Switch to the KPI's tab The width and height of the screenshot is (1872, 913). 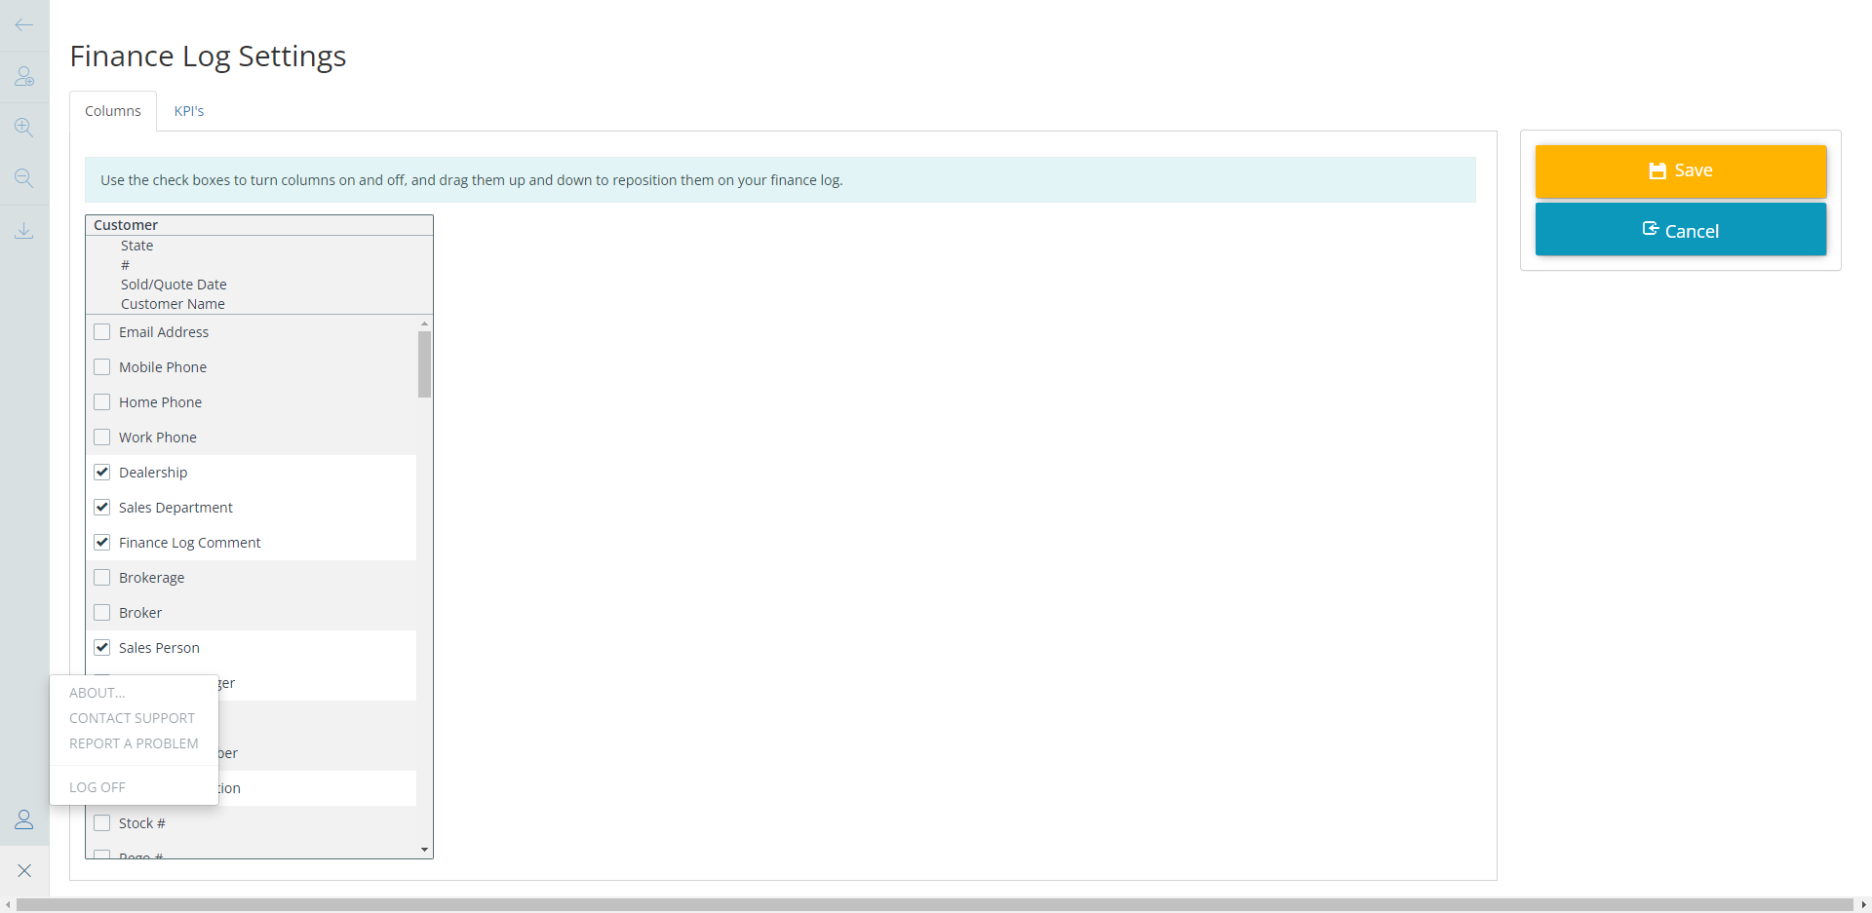tap(189, 111)
